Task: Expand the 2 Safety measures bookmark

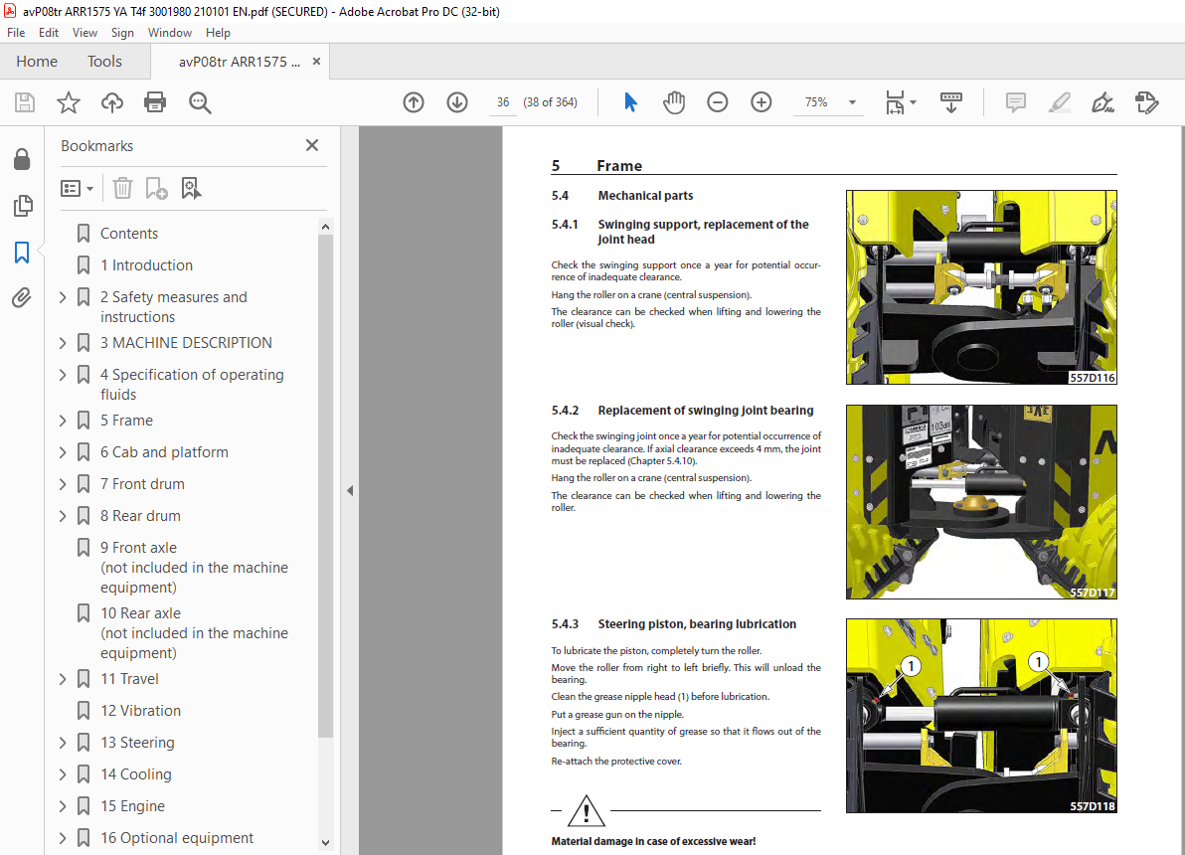Action: 63,298
